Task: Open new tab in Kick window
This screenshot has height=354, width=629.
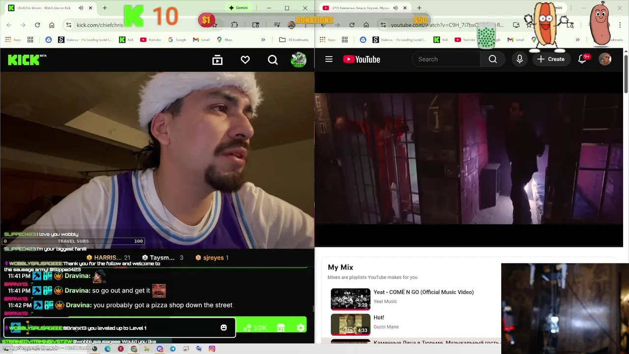Action: pos(105,8)
